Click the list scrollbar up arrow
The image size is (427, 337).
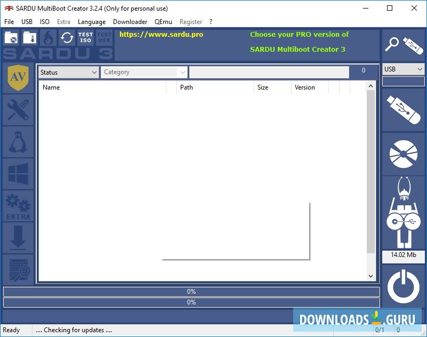point(370,86)
